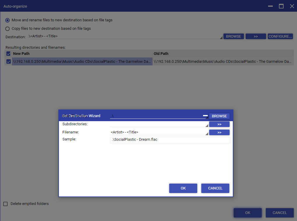Expand the Filename mask dropdown arrow

pyautogui.click(x=207, y=134)
